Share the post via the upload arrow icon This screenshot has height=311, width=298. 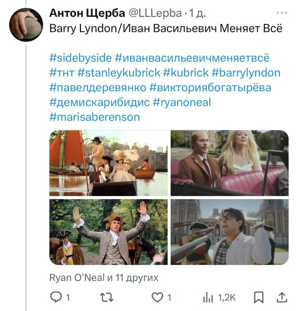(x=281, y=297)
